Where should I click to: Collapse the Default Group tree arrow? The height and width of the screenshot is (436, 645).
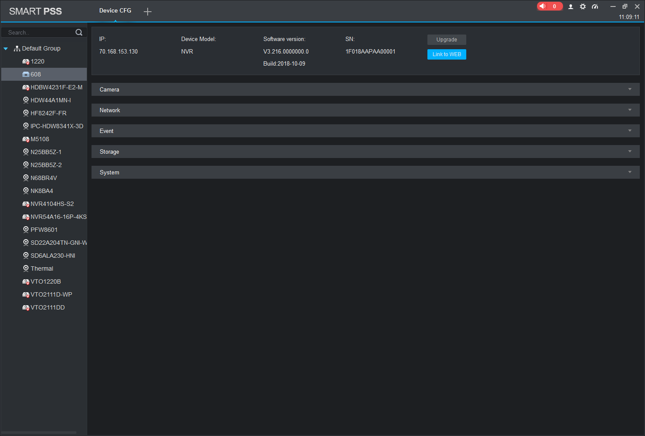coord(6,49)
